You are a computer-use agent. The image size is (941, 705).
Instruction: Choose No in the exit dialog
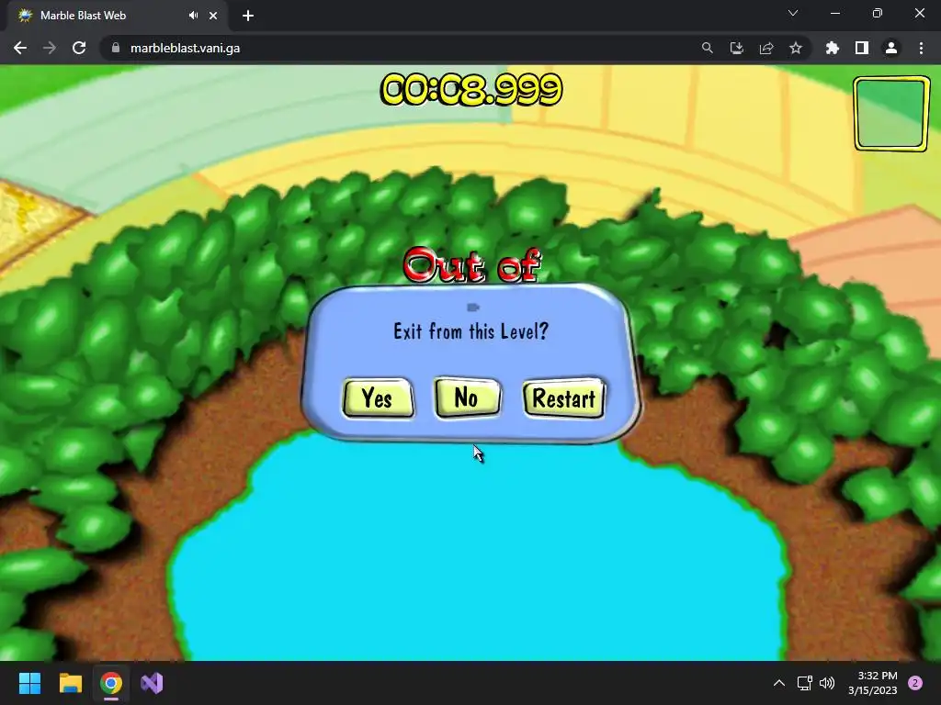coord(467,397)
